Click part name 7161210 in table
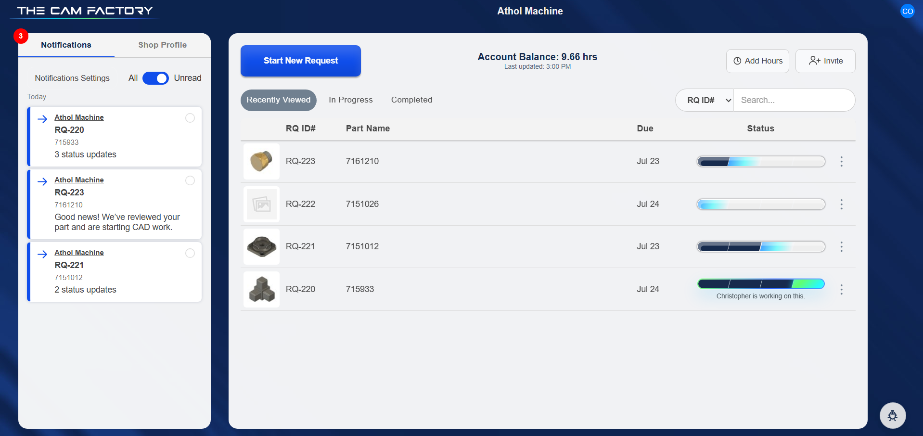The width and height of the screenshot is (923, 436). (362, 161)
